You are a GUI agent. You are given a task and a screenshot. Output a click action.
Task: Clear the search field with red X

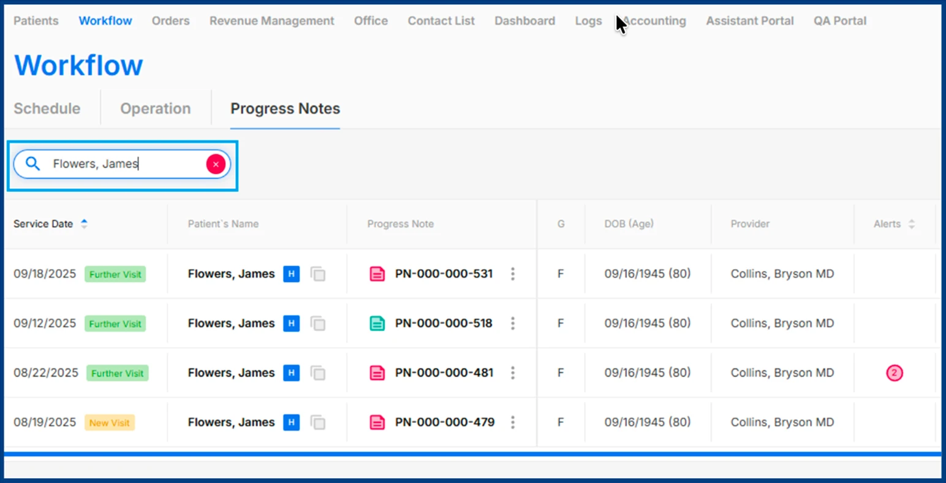[216, 164]
